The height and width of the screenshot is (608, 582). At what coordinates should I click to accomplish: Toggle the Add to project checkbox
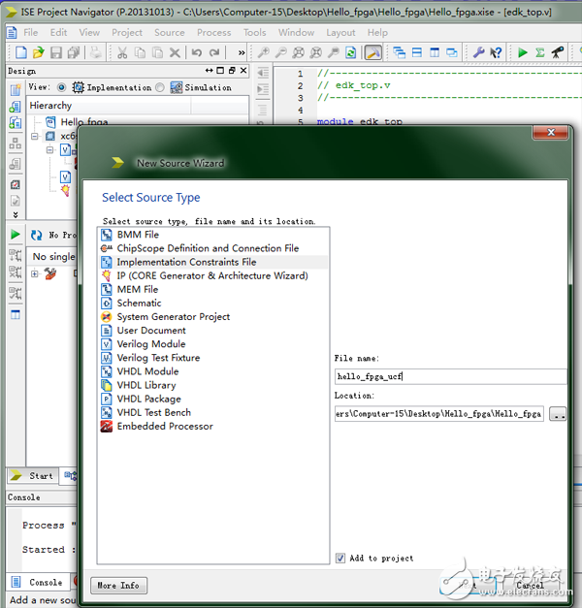point(340,558)
